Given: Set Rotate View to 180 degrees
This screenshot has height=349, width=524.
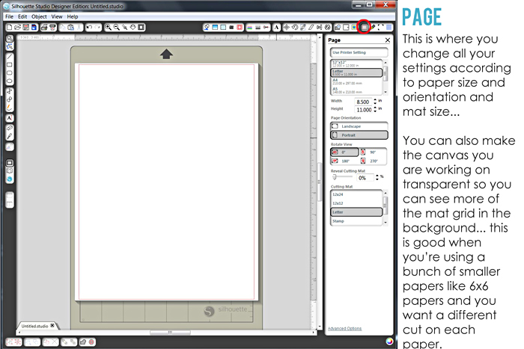Looking at the screenshot, I should coord(344,161).
